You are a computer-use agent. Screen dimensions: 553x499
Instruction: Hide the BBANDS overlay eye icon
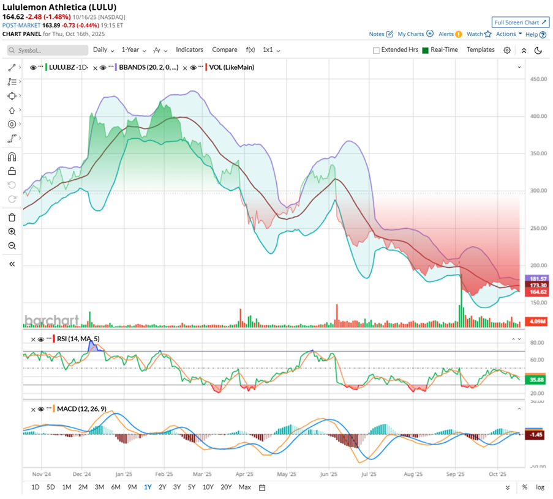coord(103,68)
